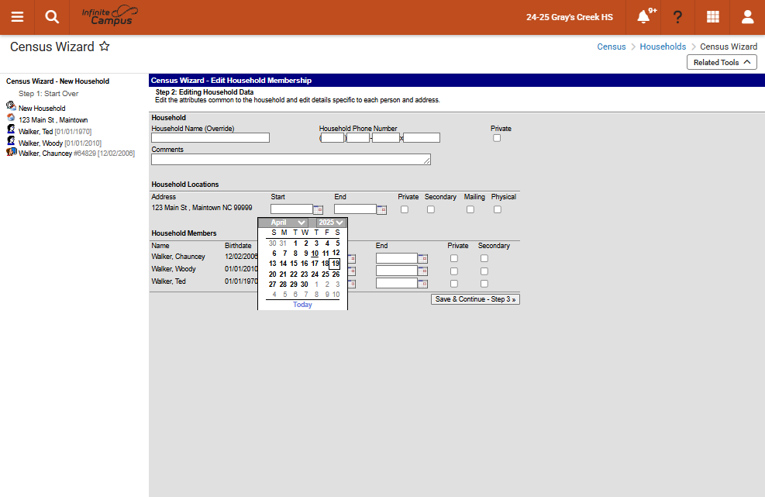Image resolution: width=765 pixels, height=497 pixels.
Task: Pick April 10 in the calendar
Action: coord(315,254)
